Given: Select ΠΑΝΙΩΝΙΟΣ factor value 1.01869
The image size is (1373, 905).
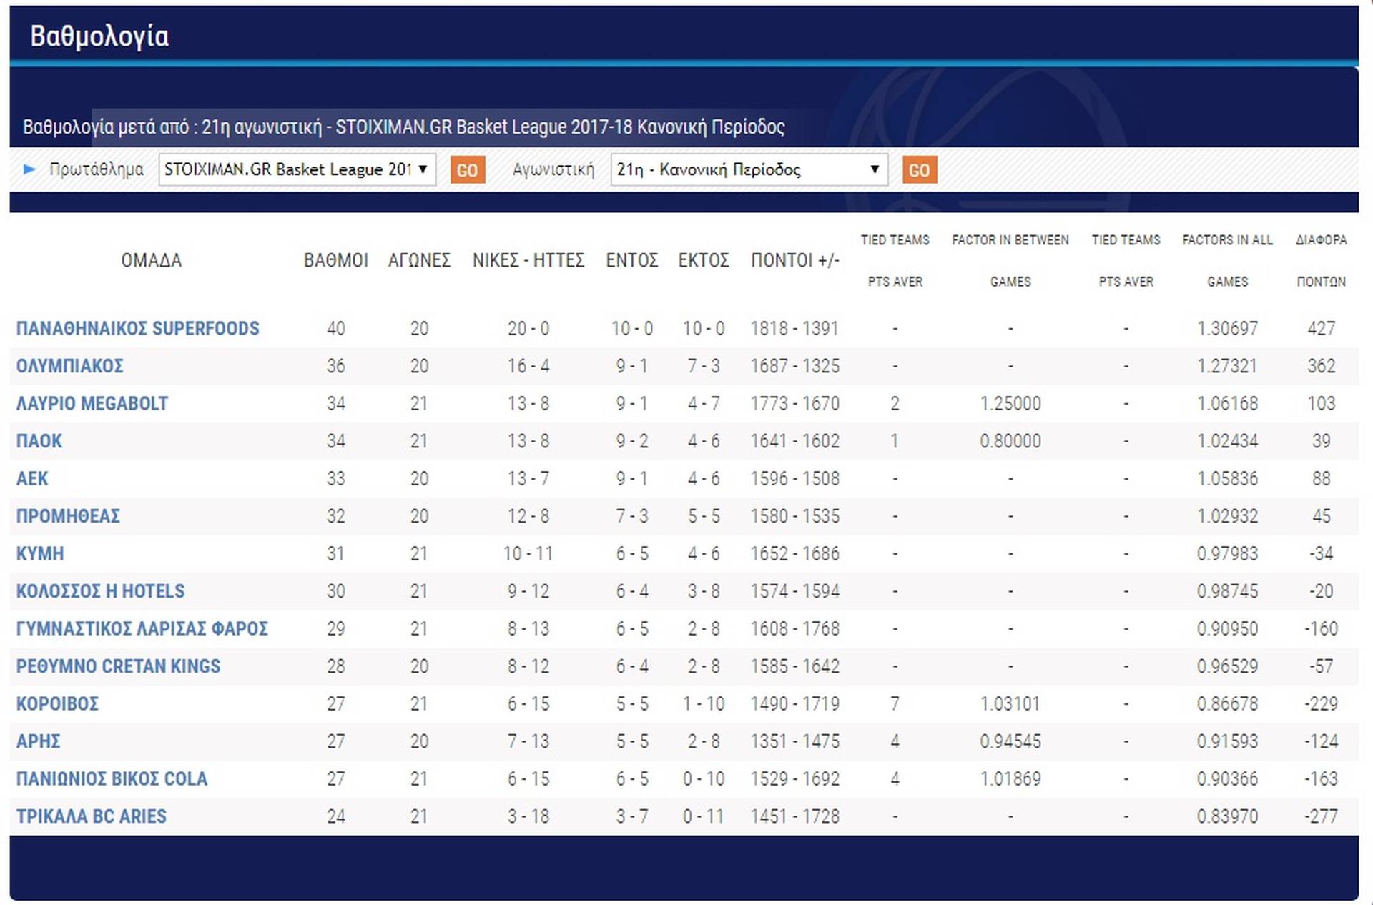Looking at the screenshot, I should 1010,779.
